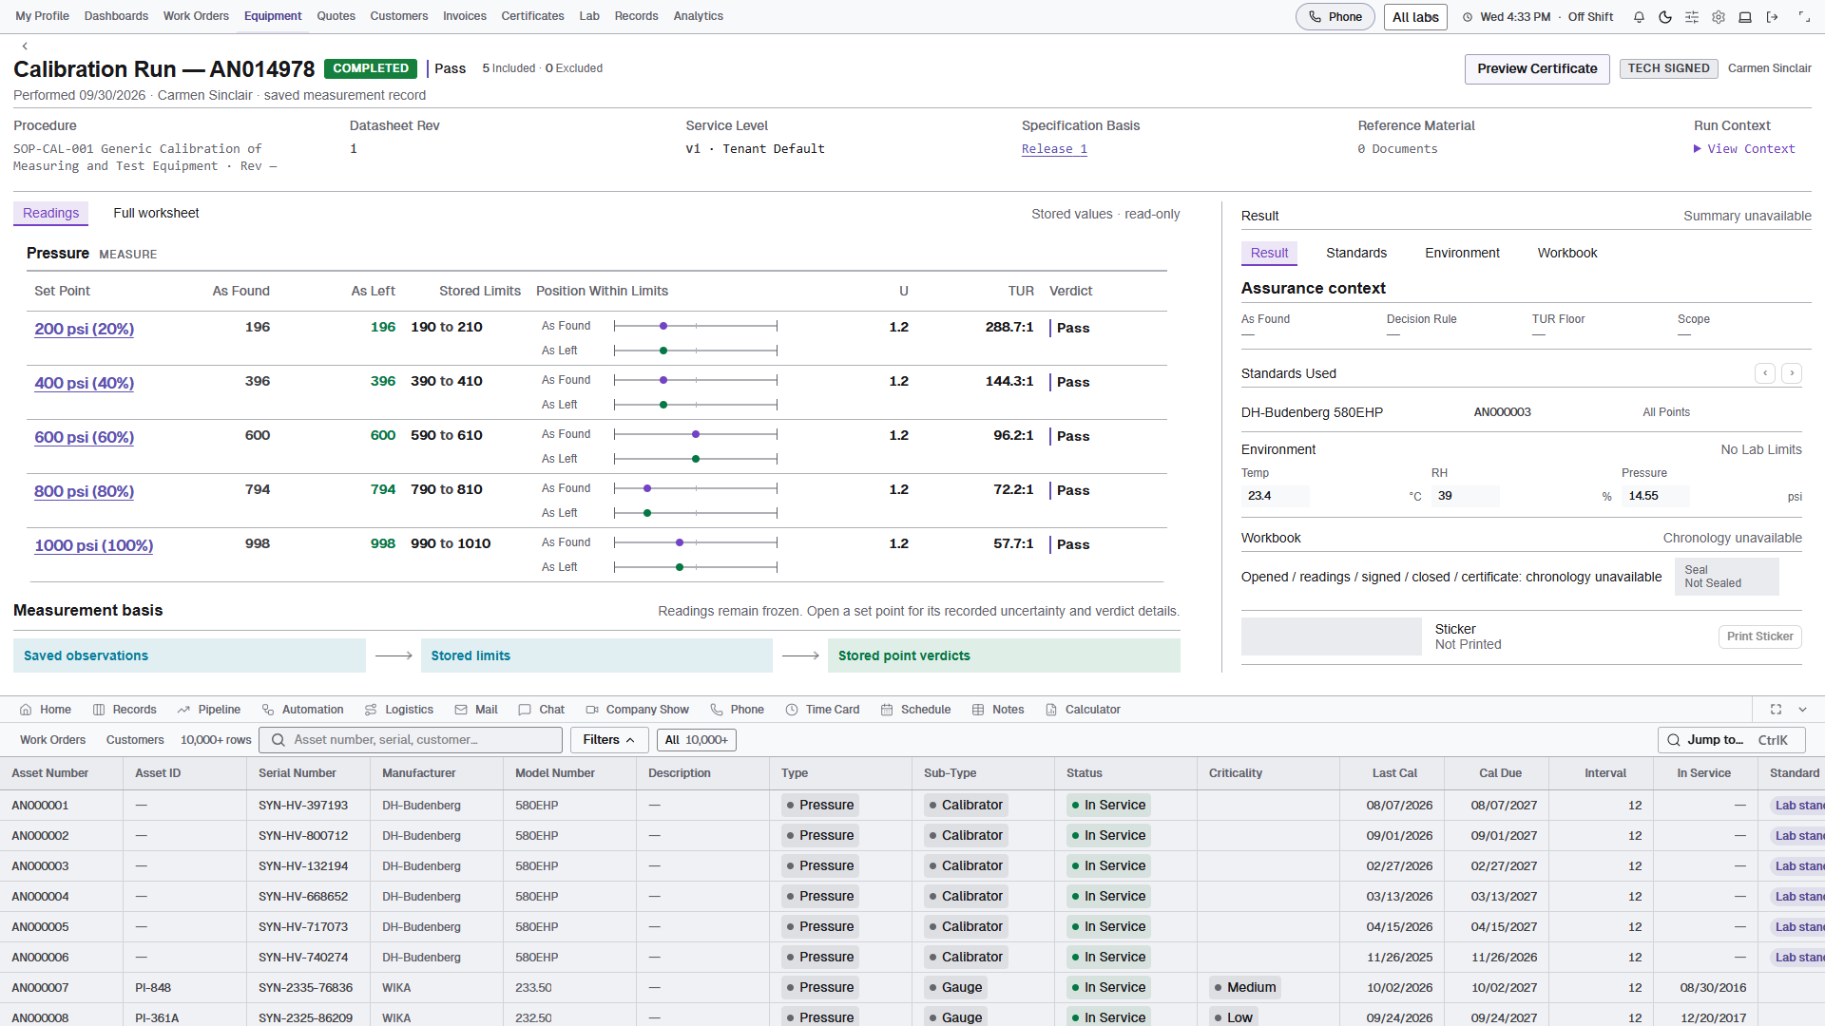This screenshot has width=1825, height=1026.
Task: Open the 1000 psi (100%) set point
Action: (x=94, y=545)
